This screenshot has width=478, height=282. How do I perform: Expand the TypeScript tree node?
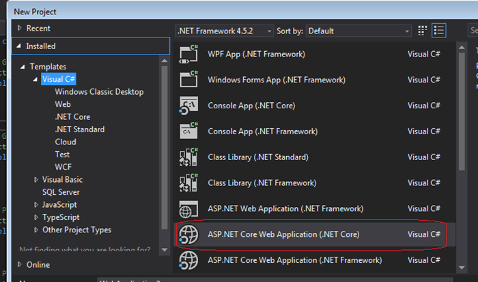pyautogui.click(x=36, y=217)
